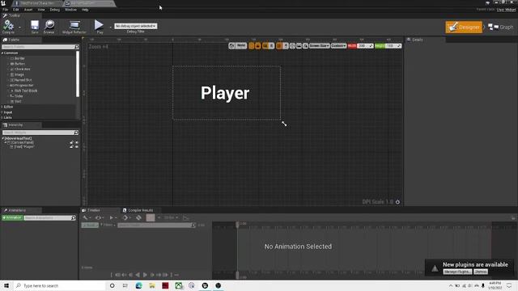
Task: Open the Edit menu
Action: pyautogui.click(x=15, y=10)
